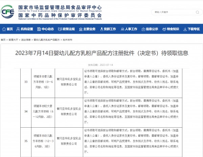Click the people icon beside 人事工作
This screenshot has height=157, width=203.
point(122,29)
